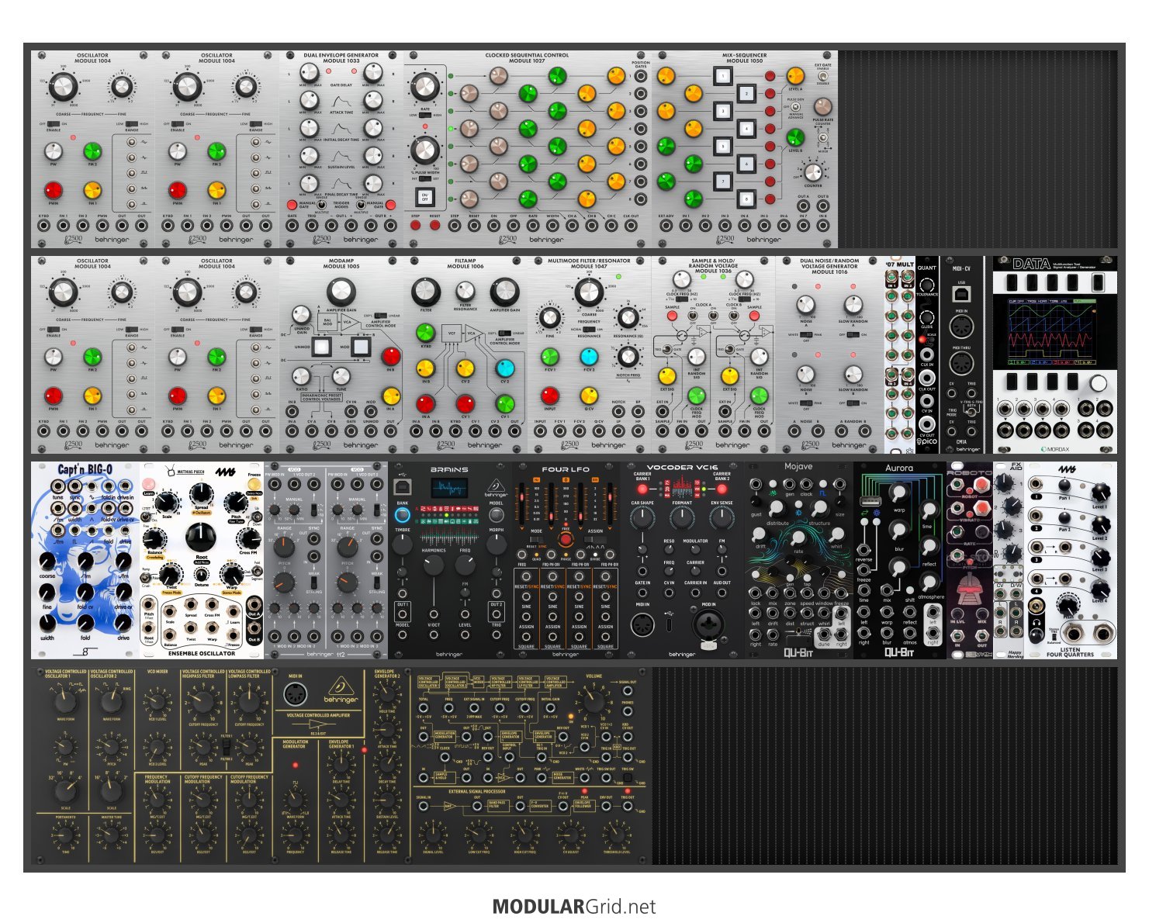This screenshot has height=923, width=1149.
Task: Click the PULSE RATE knob on the Mix-Sequencer
Action: pos(822,106)
